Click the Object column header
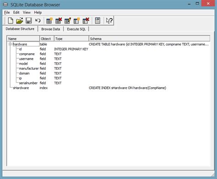Screen dimensions: 217x179 [47, 39]
